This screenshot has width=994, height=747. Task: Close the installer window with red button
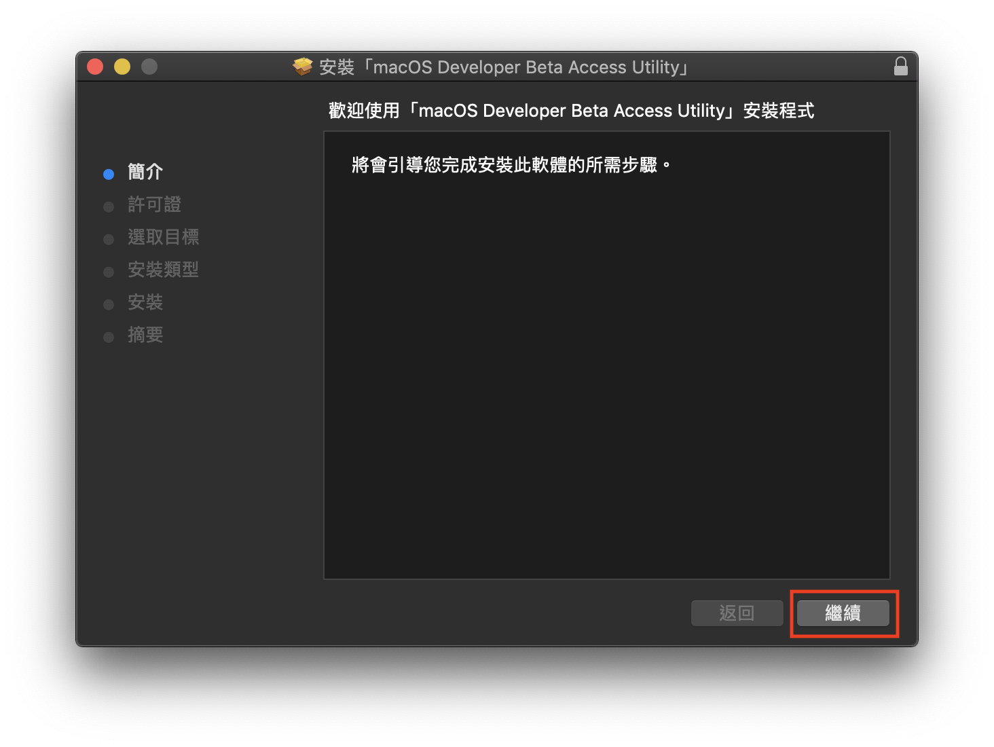pos(95,67)
